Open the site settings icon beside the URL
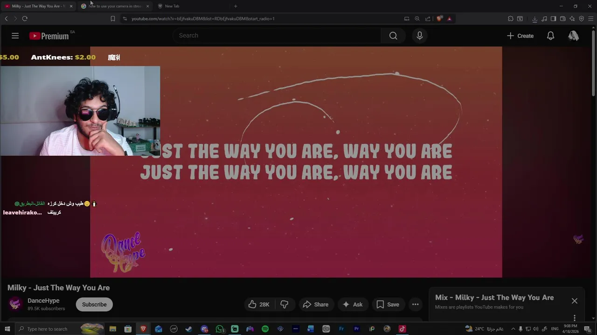597x335 pixels. (125, 19)
